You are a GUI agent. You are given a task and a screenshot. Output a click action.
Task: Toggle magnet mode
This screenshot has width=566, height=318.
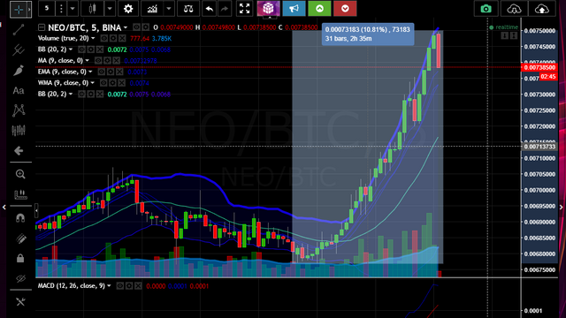20,218
